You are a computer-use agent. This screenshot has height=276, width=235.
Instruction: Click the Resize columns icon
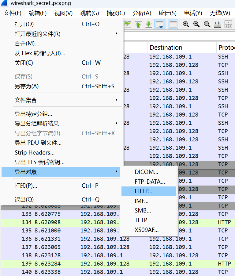218,24
